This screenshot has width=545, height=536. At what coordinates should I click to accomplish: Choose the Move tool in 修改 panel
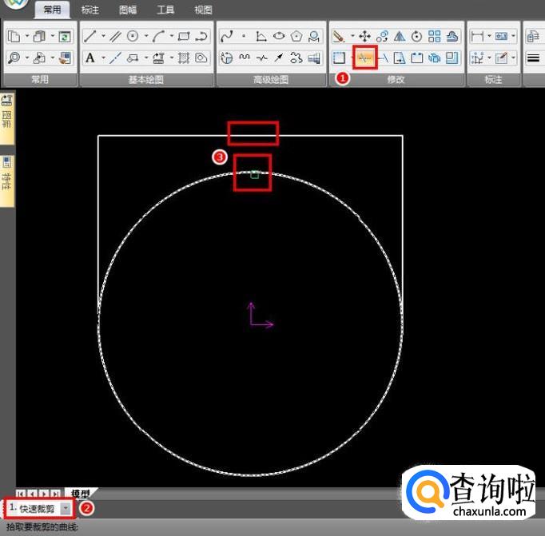(x=364, y=36)
